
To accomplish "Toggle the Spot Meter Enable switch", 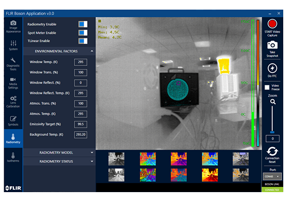I will click(83, 33).
